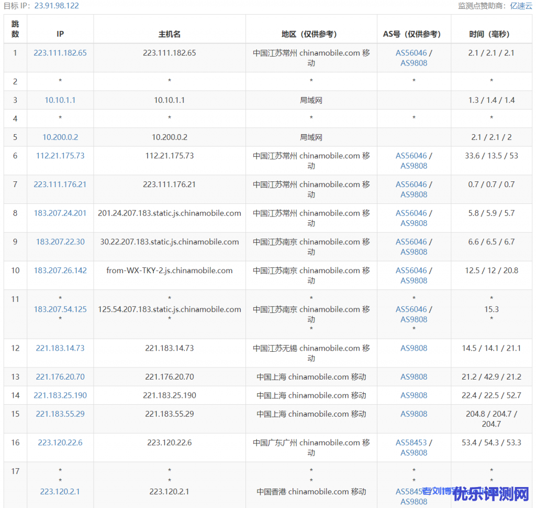Open AS9808 link in hop 13 row
The width and height of the screenshot is (536, 508).
[414, 377]
